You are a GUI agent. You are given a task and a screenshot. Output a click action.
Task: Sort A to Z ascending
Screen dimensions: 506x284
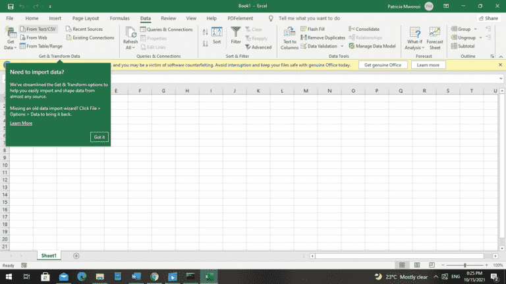coord(206,32)
